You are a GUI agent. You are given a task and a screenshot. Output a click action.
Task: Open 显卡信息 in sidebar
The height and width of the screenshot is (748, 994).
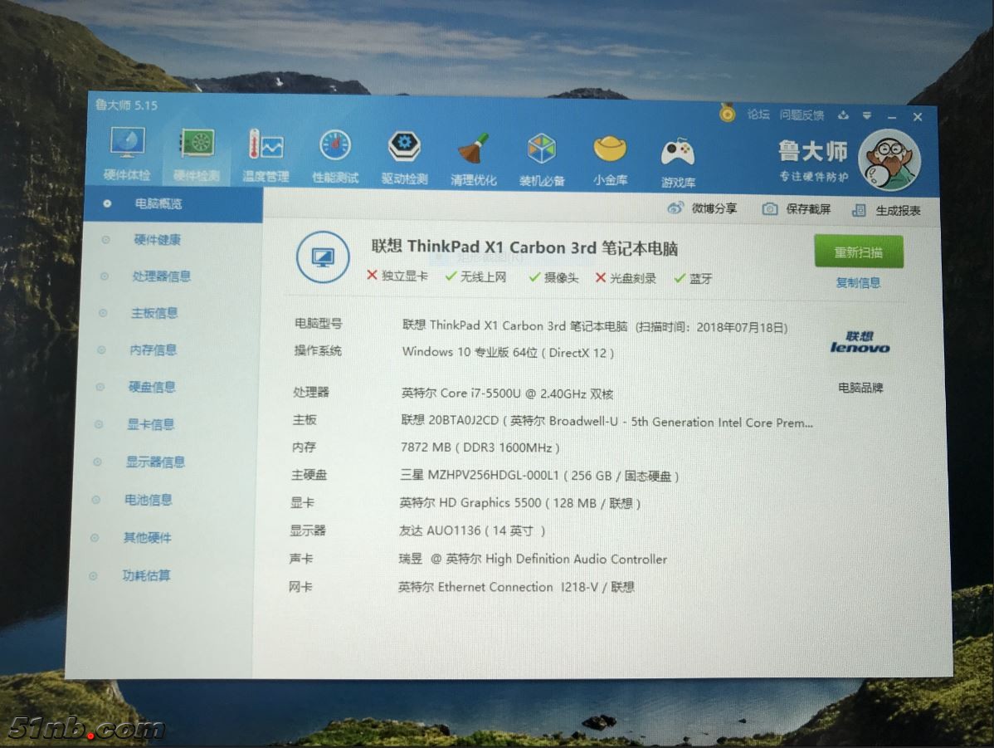tap(150, 423)
